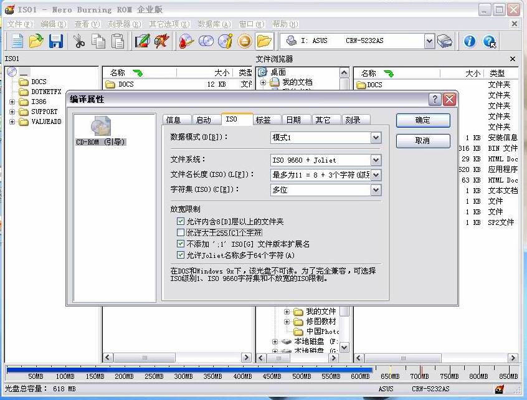Image resolution: width=527 pixels, height=400 pixels.
Task: Select the DOCS row in file browser list
Action: tap(437, 85)
